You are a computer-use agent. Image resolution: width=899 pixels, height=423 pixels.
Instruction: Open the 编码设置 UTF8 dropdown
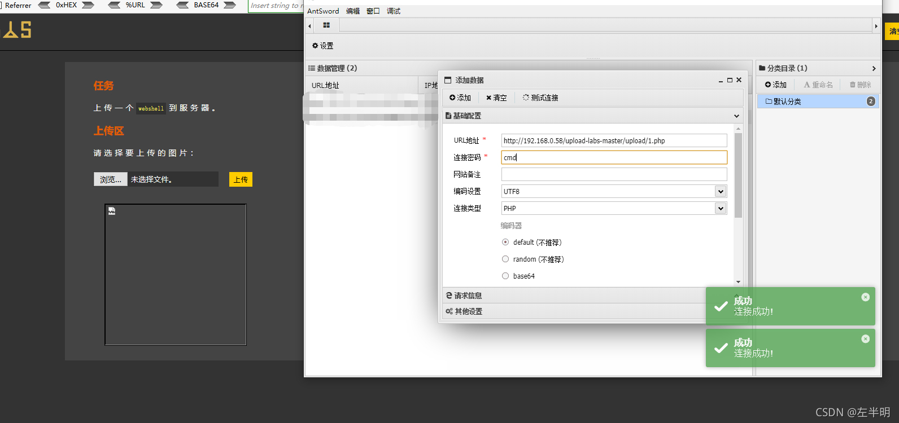click(x=721, y=192)
